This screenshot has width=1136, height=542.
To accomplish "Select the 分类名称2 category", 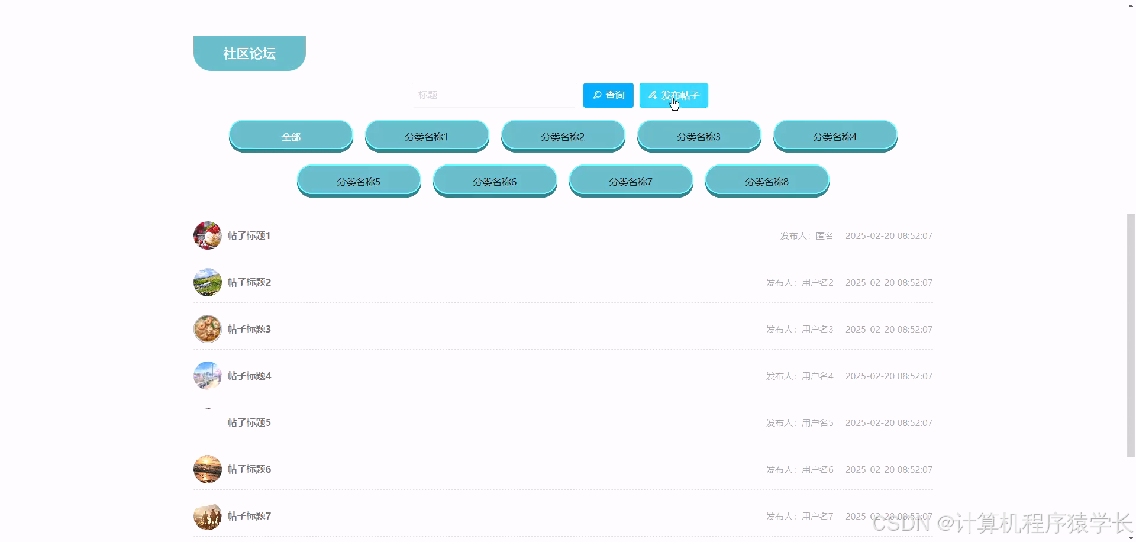I will (x=563, y=136).
